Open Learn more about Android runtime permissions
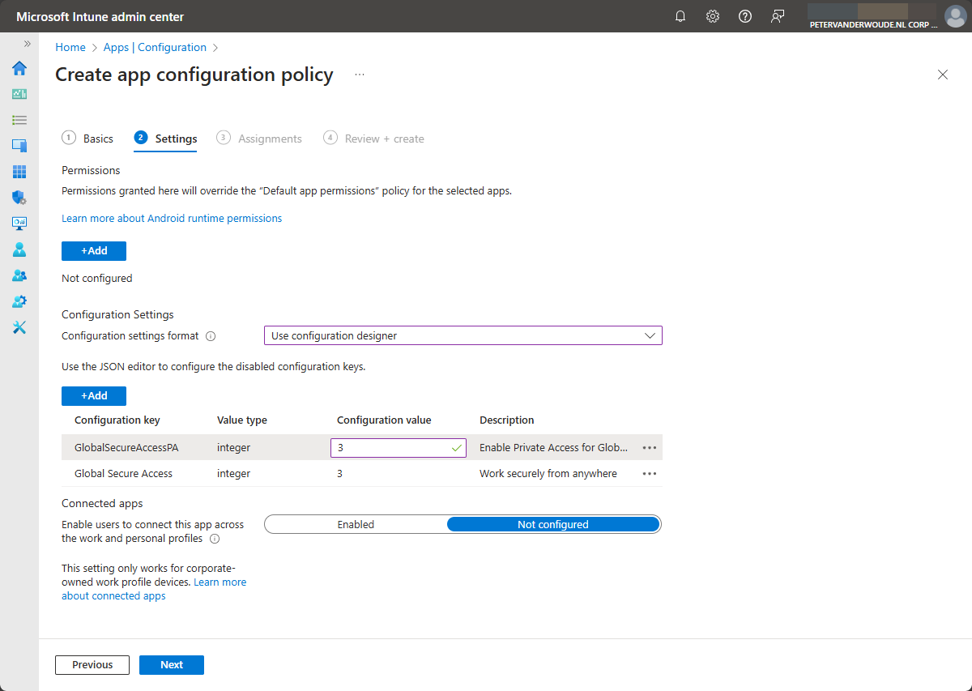 [172, 219]
